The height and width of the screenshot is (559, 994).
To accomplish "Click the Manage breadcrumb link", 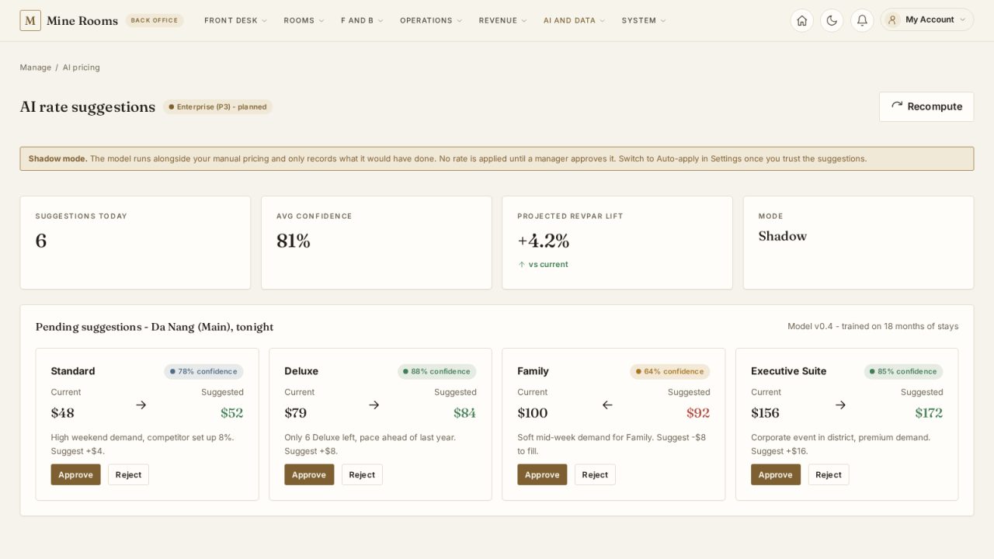I will (36, 68).
